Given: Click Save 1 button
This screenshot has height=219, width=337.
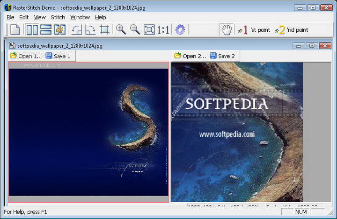Looking at the screenshot, I should (58, 56).
